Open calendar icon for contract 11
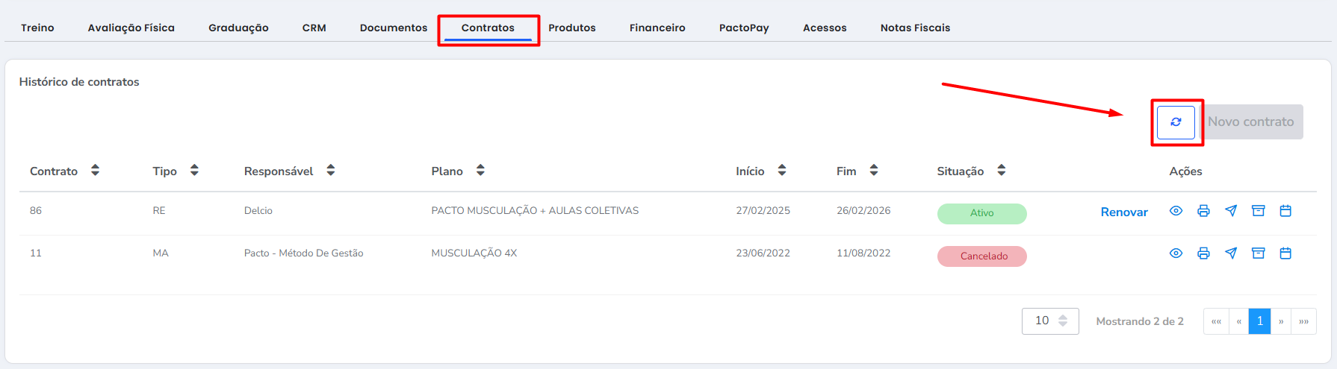 pyautogui.click(x=1285, y=253)
